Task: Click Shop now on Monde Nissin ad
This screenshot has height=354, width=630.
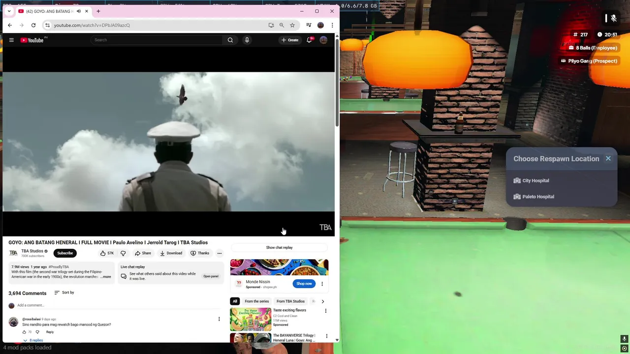Action: (x=304, y=284)
